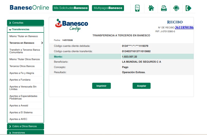The image size is (207, 135).
Task: Expand the Inversiones section
Action: [x=25, y=132]
